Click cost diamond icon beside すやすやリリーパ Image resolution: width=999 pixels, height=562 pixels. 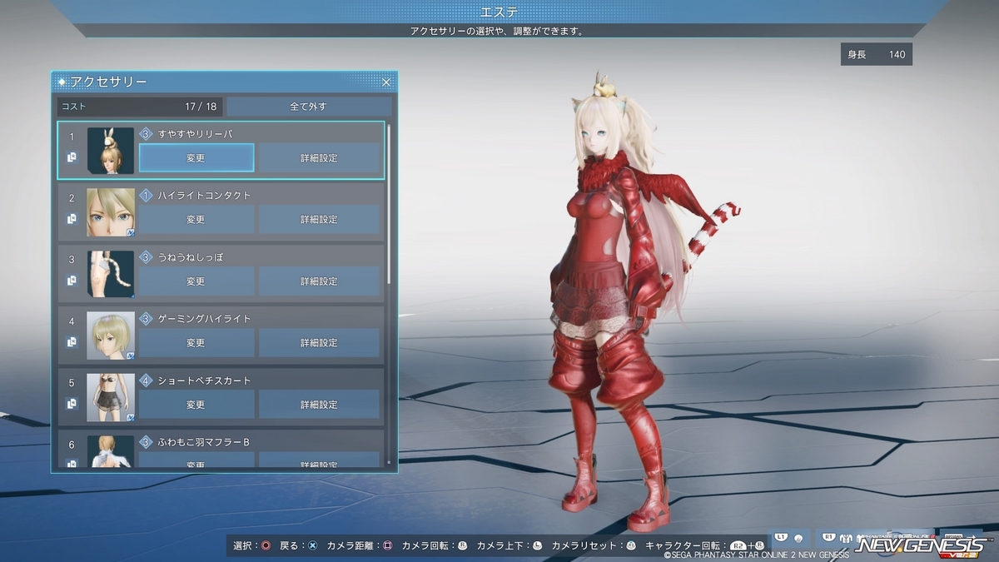146,133
